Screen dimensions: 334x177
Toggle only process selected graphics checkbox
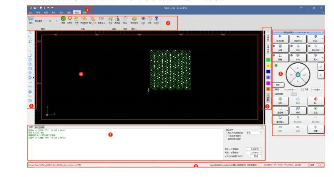[x=226, y=136]
